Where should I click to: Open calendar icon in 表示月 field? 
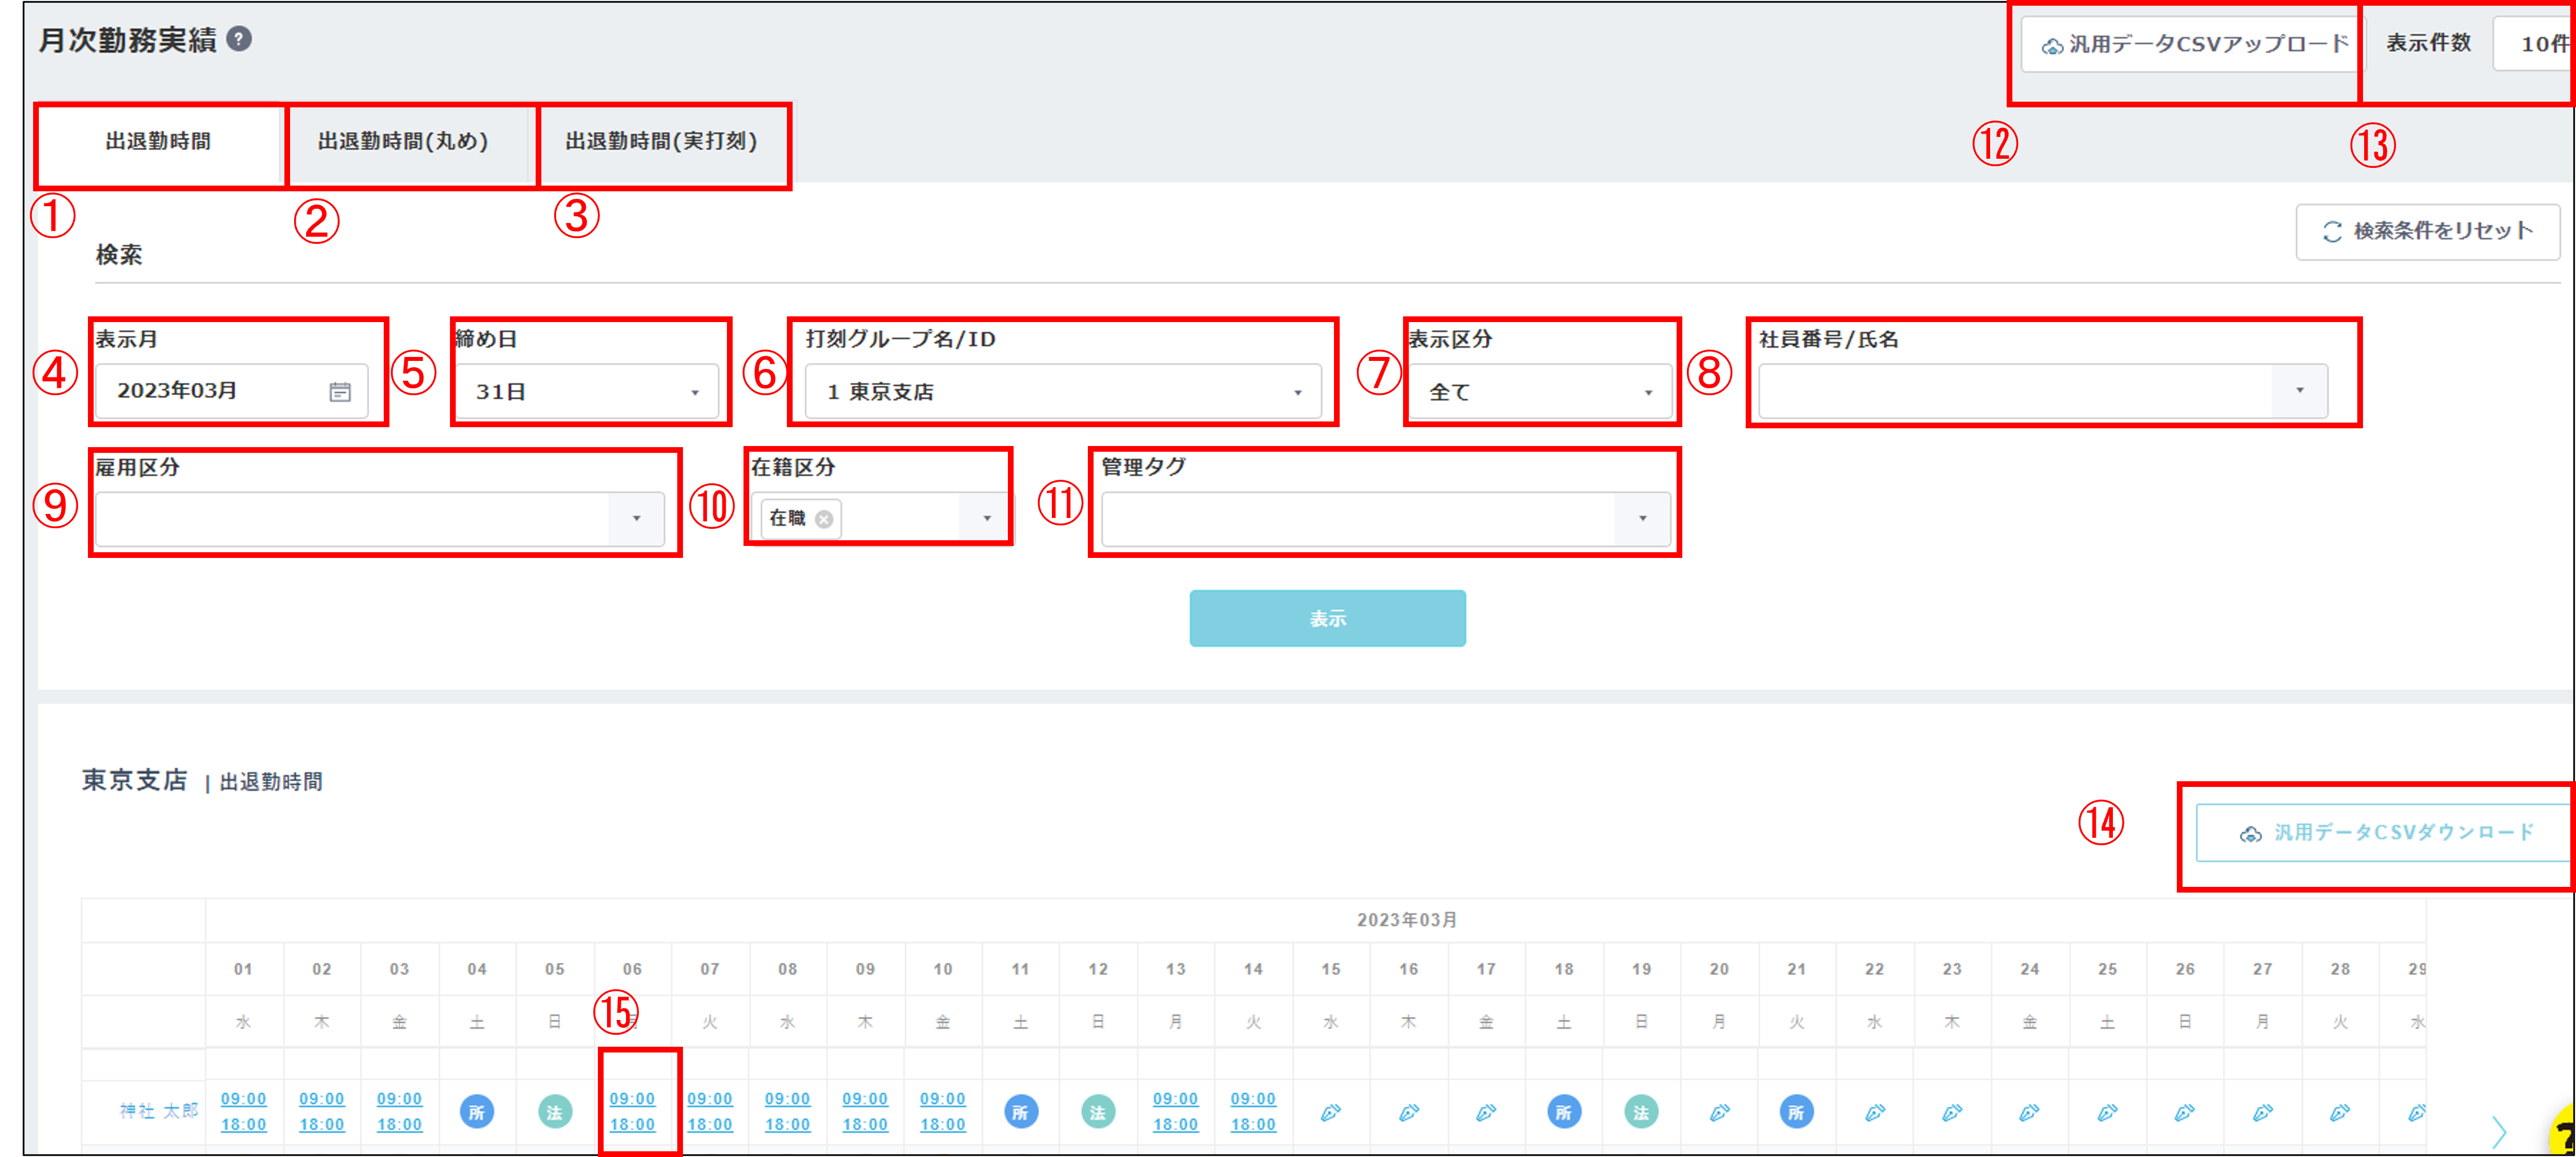(340, 392)
